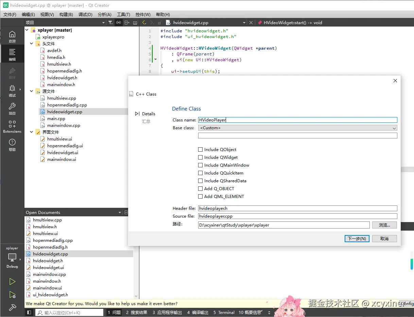Click the 浏览... browse button
The width and height of the screenshot is (414, 317).
tap(384, 225)
